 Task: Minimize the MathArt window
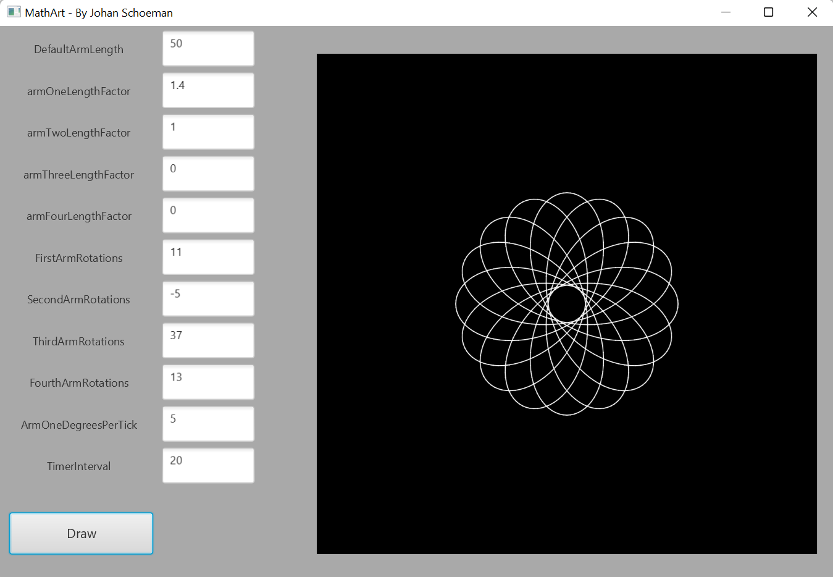pyautogui.click(x=726, y=12)
